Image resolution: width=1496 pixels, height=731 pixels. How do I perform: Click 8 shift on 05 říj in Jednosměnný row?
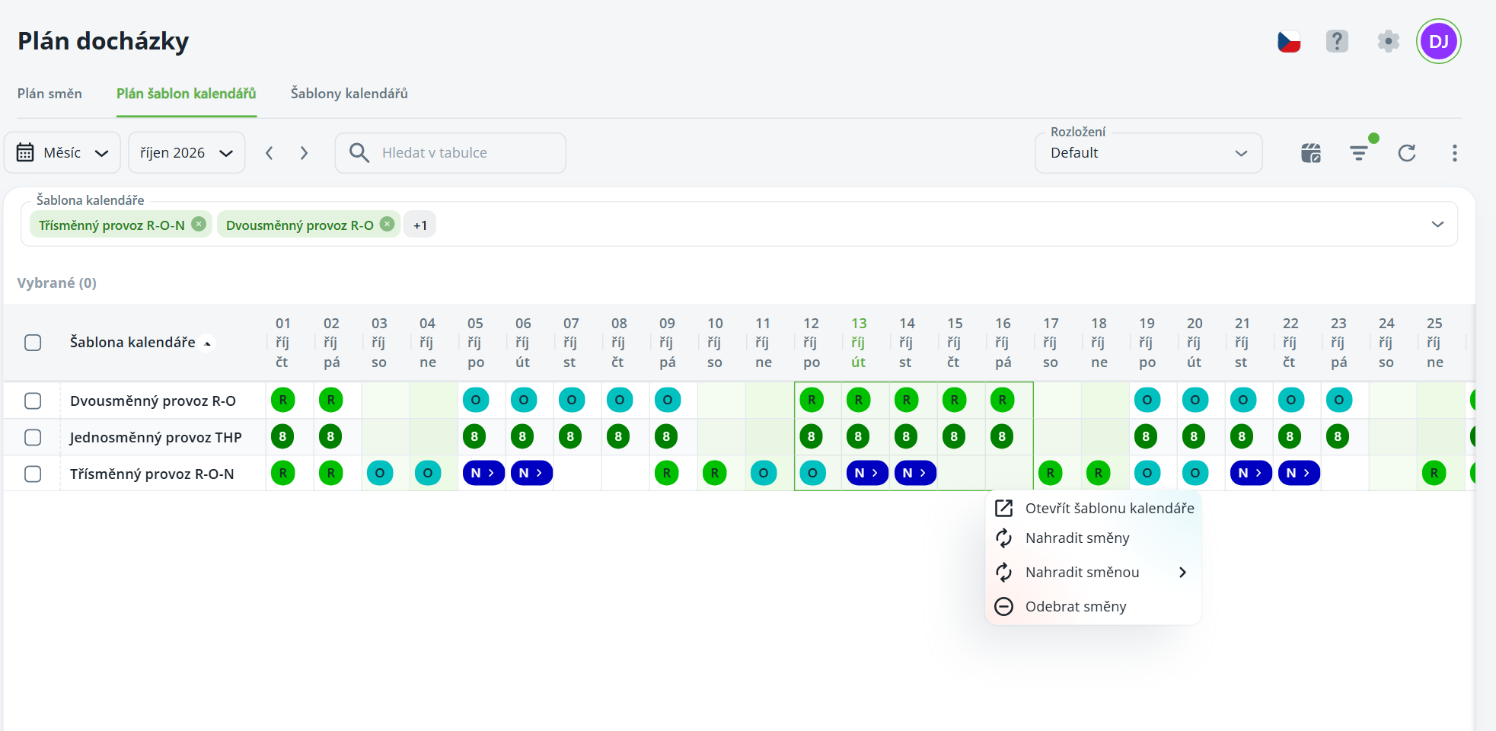click(x=474, y=436)
